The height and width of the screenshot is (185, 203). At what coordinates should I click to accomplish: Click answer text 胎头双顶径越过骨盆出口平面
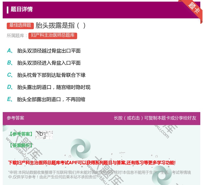pos(49,51)
